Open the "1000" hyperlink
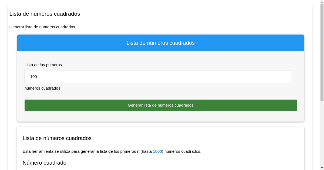This screenshot has width=324, height=170. click(157, 151)
